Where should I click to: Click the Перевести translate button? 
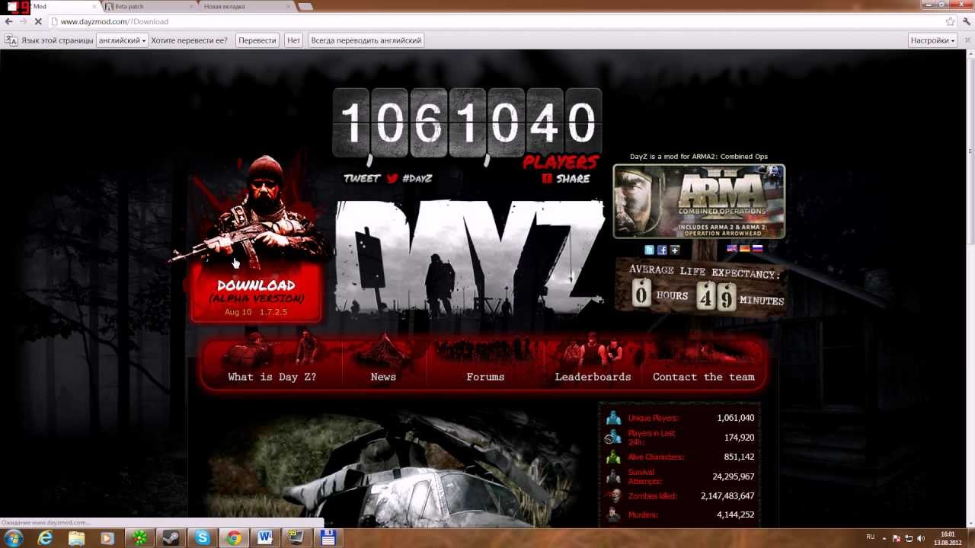click(x=257, y=40)
